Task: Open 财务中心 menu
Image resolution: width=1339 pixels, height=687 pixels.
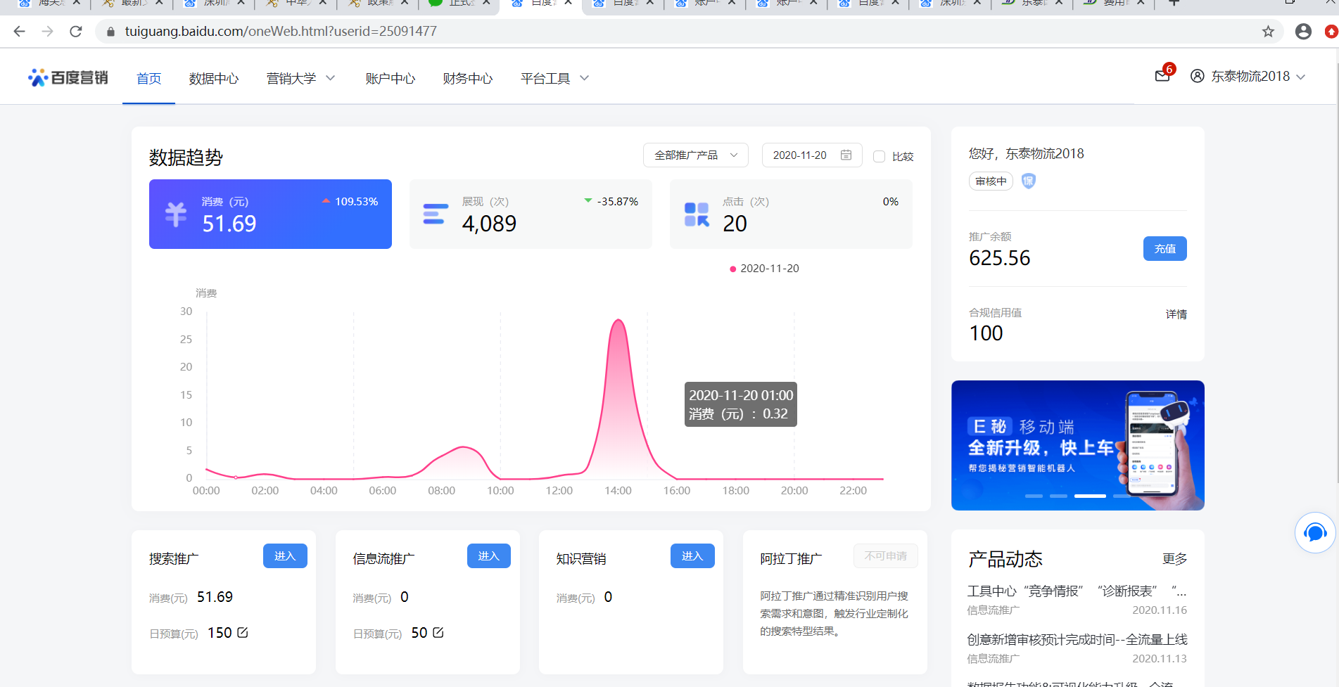Action: [x=468, y=79]
